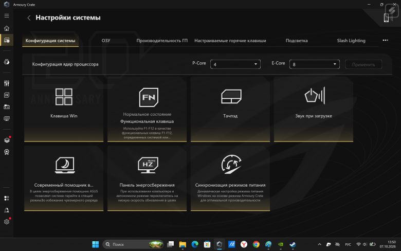Click the Конфигурация ядер процессора label
The image size is (401, 251).
click(65, 64)
